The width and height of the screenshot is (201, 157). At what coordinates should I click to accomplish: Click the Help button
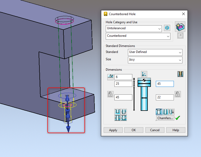click(x=176, y=130)
